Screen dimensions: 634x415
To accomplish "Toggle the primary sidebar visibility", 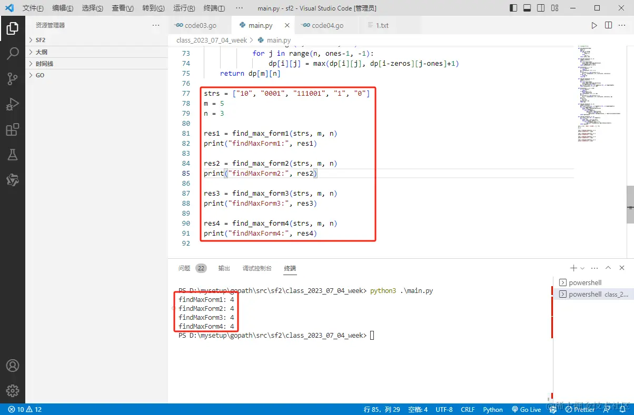I will click(514, 8).
